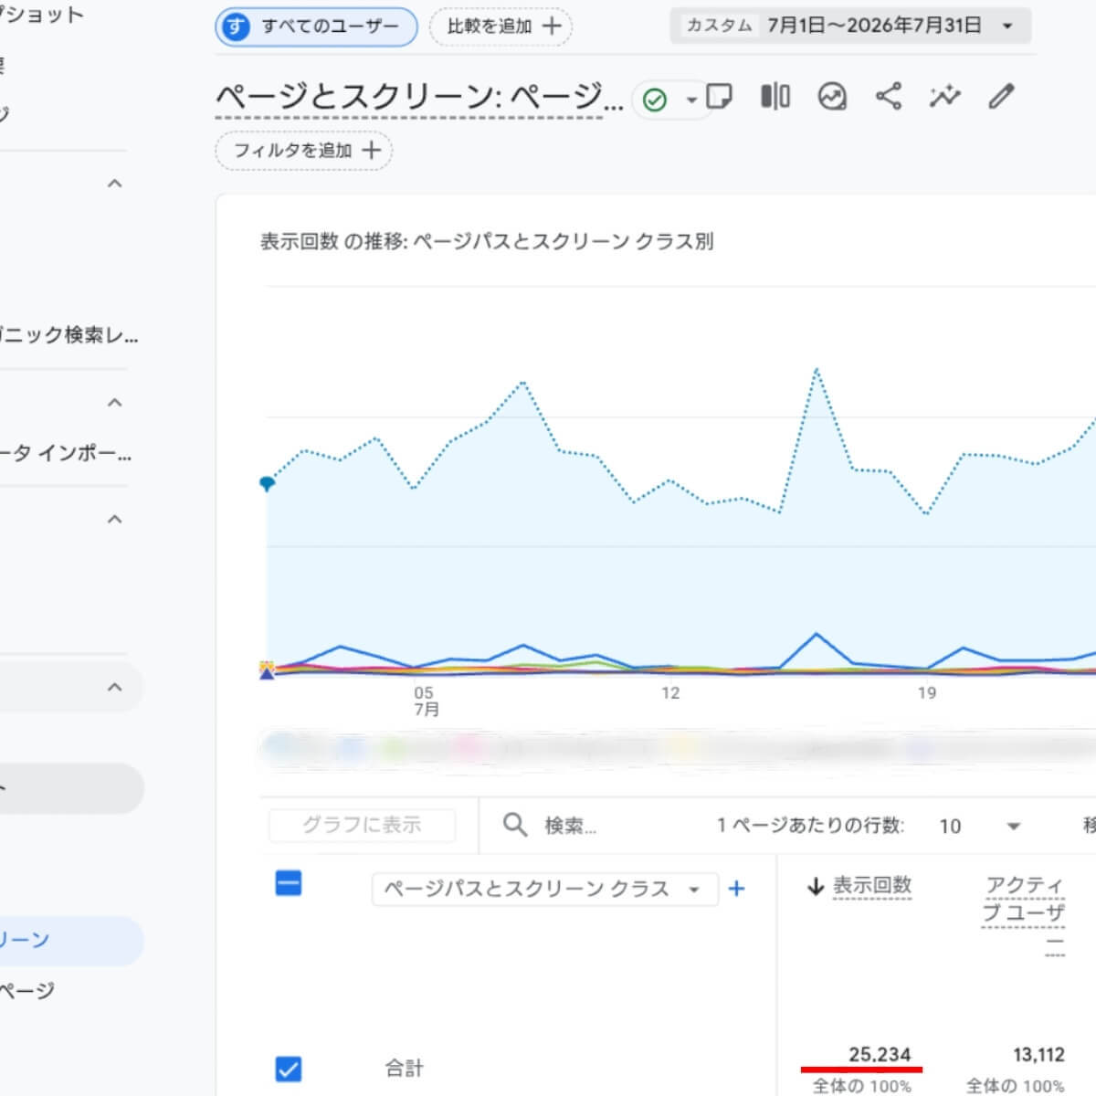Select highlighted リーン sidebar item
Screen dimensions: 1096x1096
pyautogui.click(x=71, y=941)
